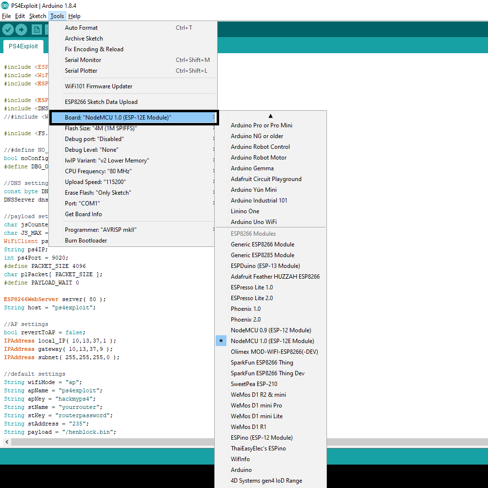The image size is (488, 488).
Task: Select WeMos D1 mini Pro board
Action: [x=270, y=405]
